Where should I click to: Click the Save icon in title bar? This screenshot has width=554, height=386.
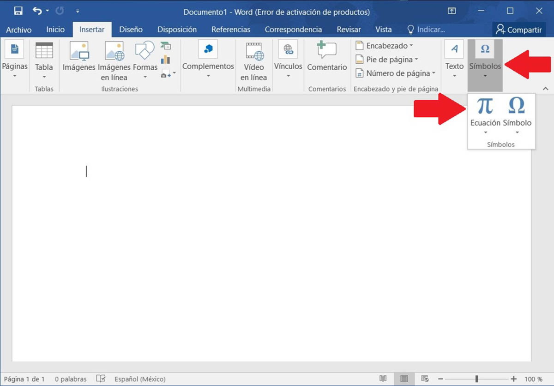[x=18, y=11]
